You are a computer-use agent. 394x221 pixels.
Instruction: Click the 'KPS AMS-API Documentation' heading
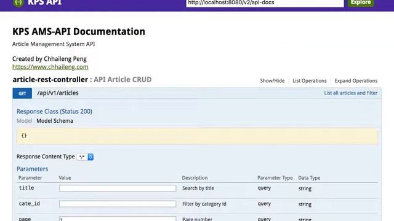point(79,31)
